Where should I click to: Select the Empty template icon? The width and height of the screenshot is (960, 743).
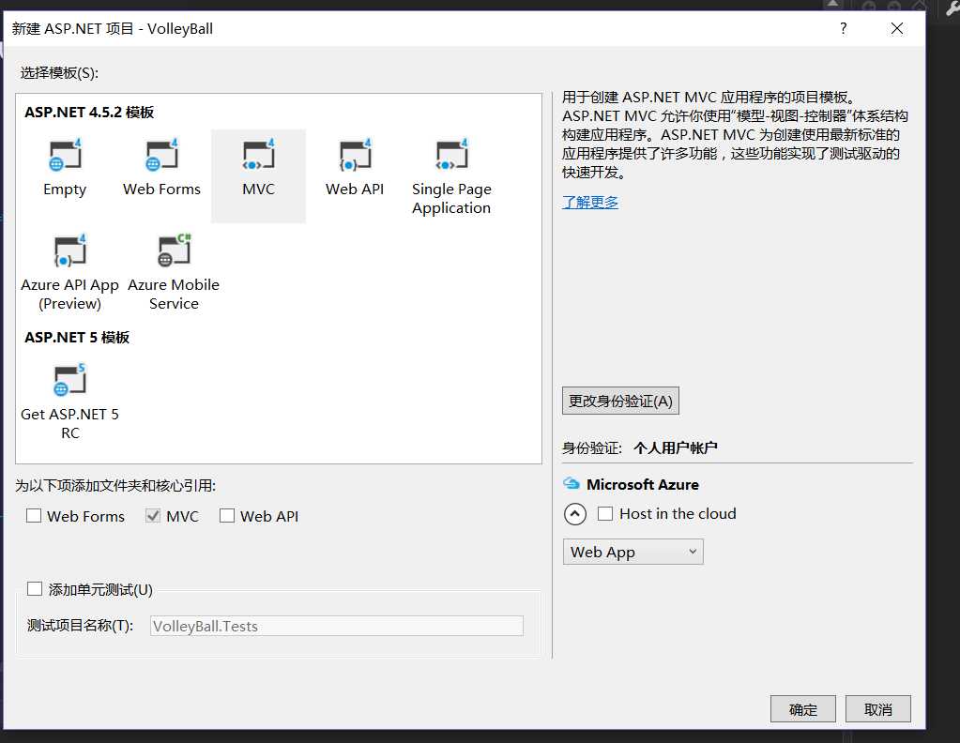(65, 156)
